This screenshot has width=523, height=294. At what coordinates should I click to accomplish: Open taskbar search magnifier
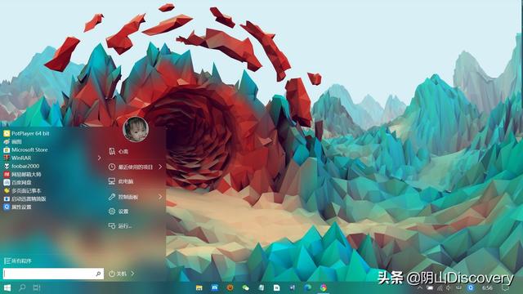click(x=22, y=287)
